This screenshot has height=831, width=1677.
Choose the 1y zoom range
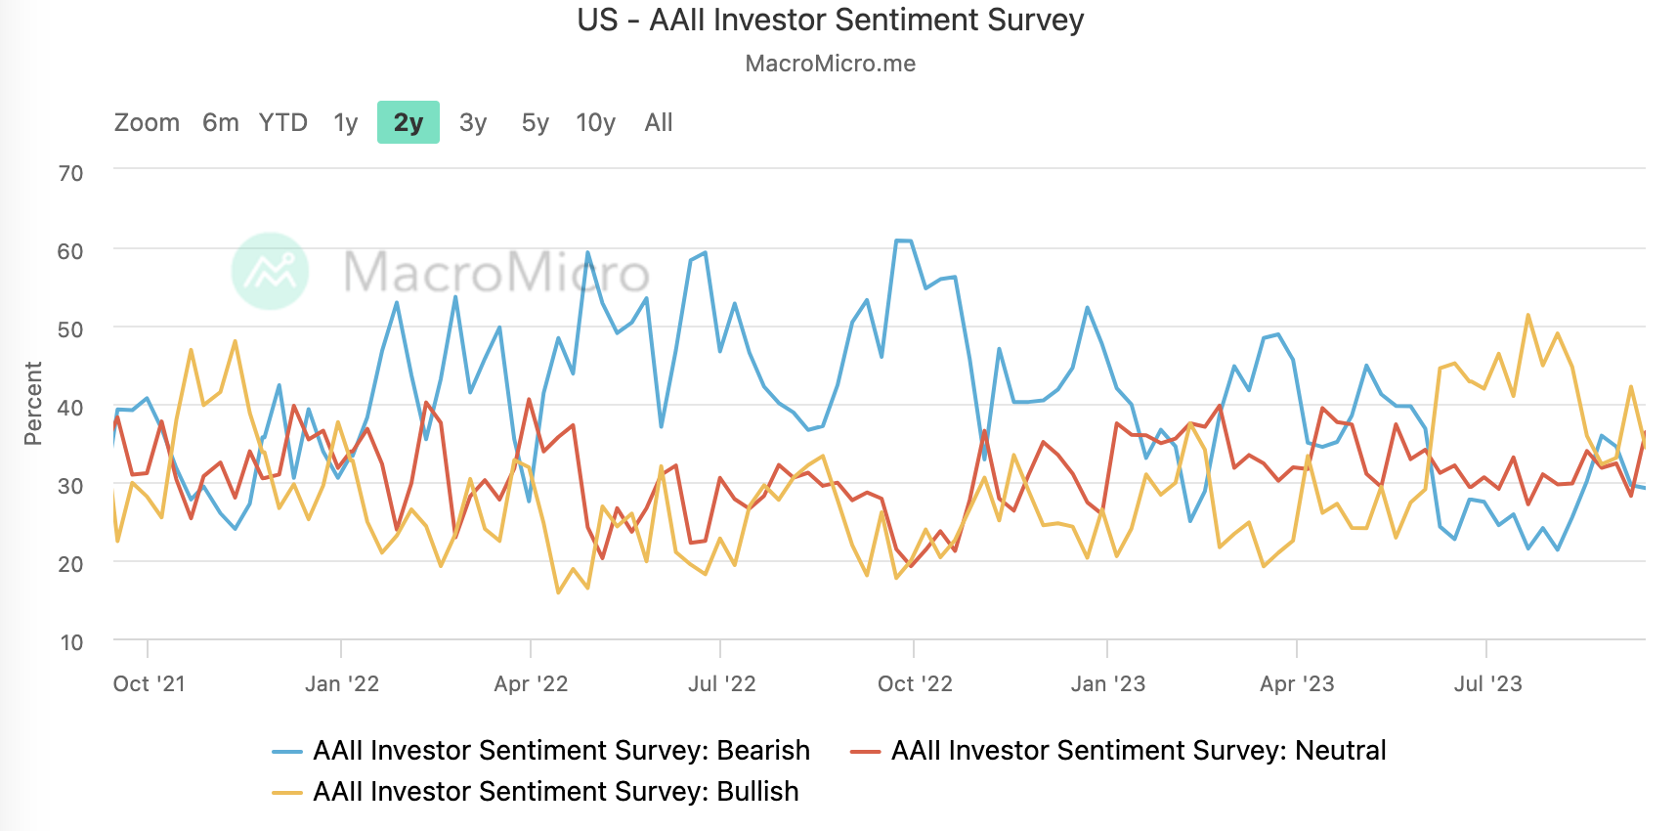tap(346, 122)
